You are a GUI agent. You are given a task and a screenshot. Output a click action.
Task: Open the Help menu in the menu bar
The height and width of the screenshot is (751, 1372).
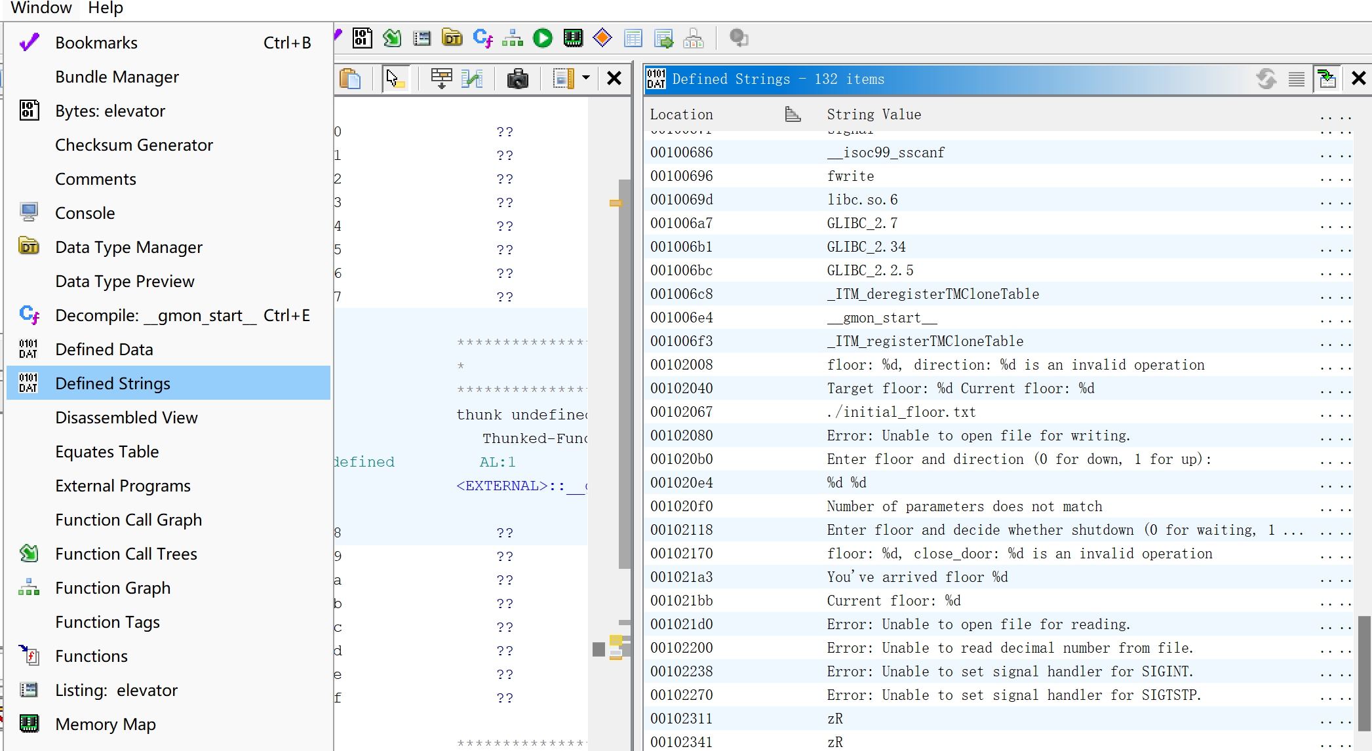[106, 8]
